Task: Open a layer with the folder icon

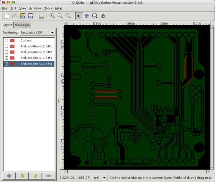Action: click(x=15, y=16)
